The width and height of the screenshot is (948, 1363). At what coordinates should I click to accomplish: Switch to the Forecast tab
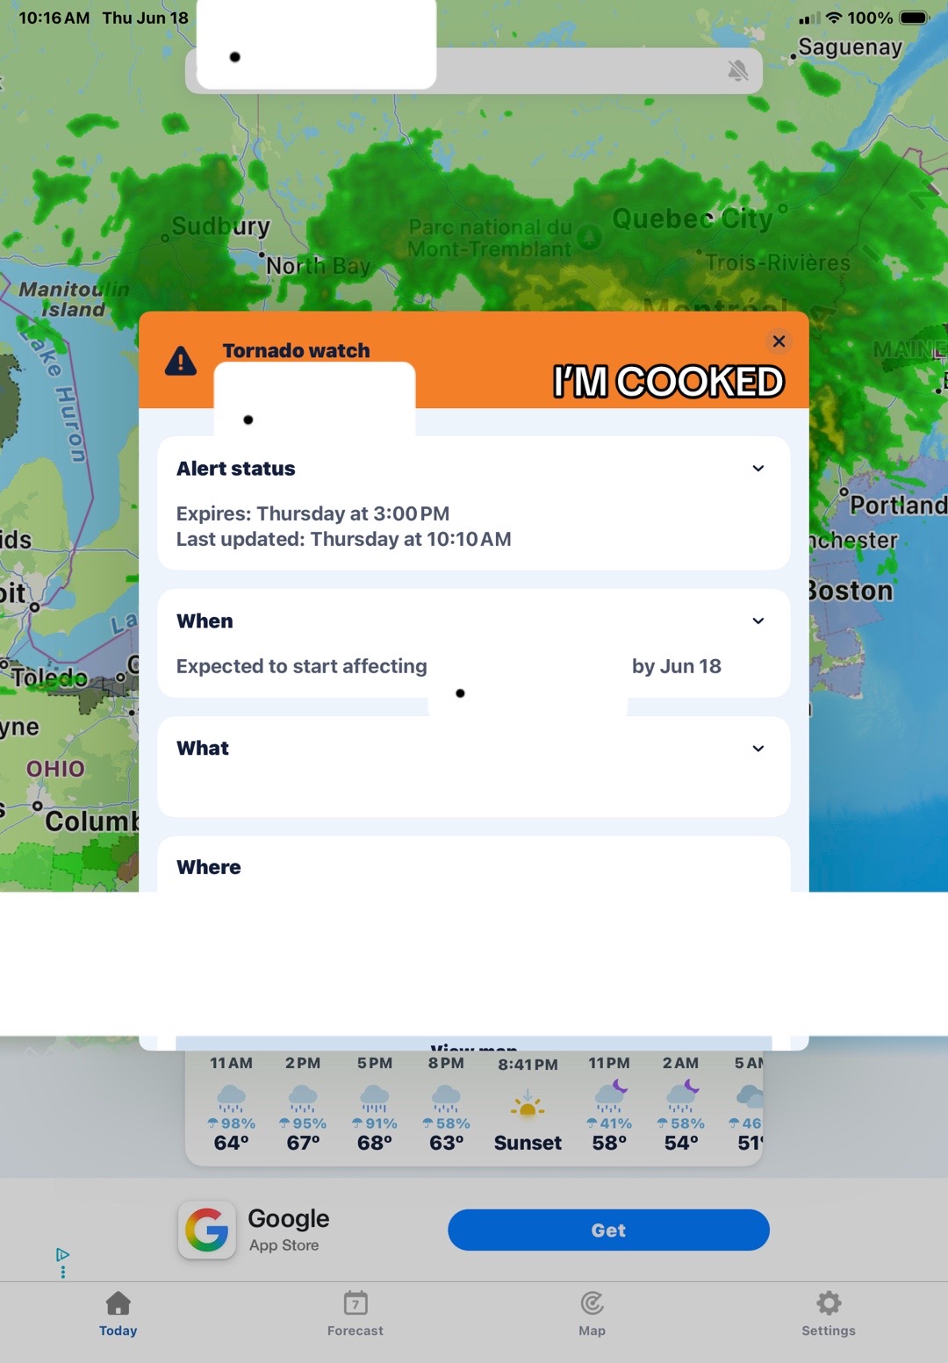pos(355,1314)
